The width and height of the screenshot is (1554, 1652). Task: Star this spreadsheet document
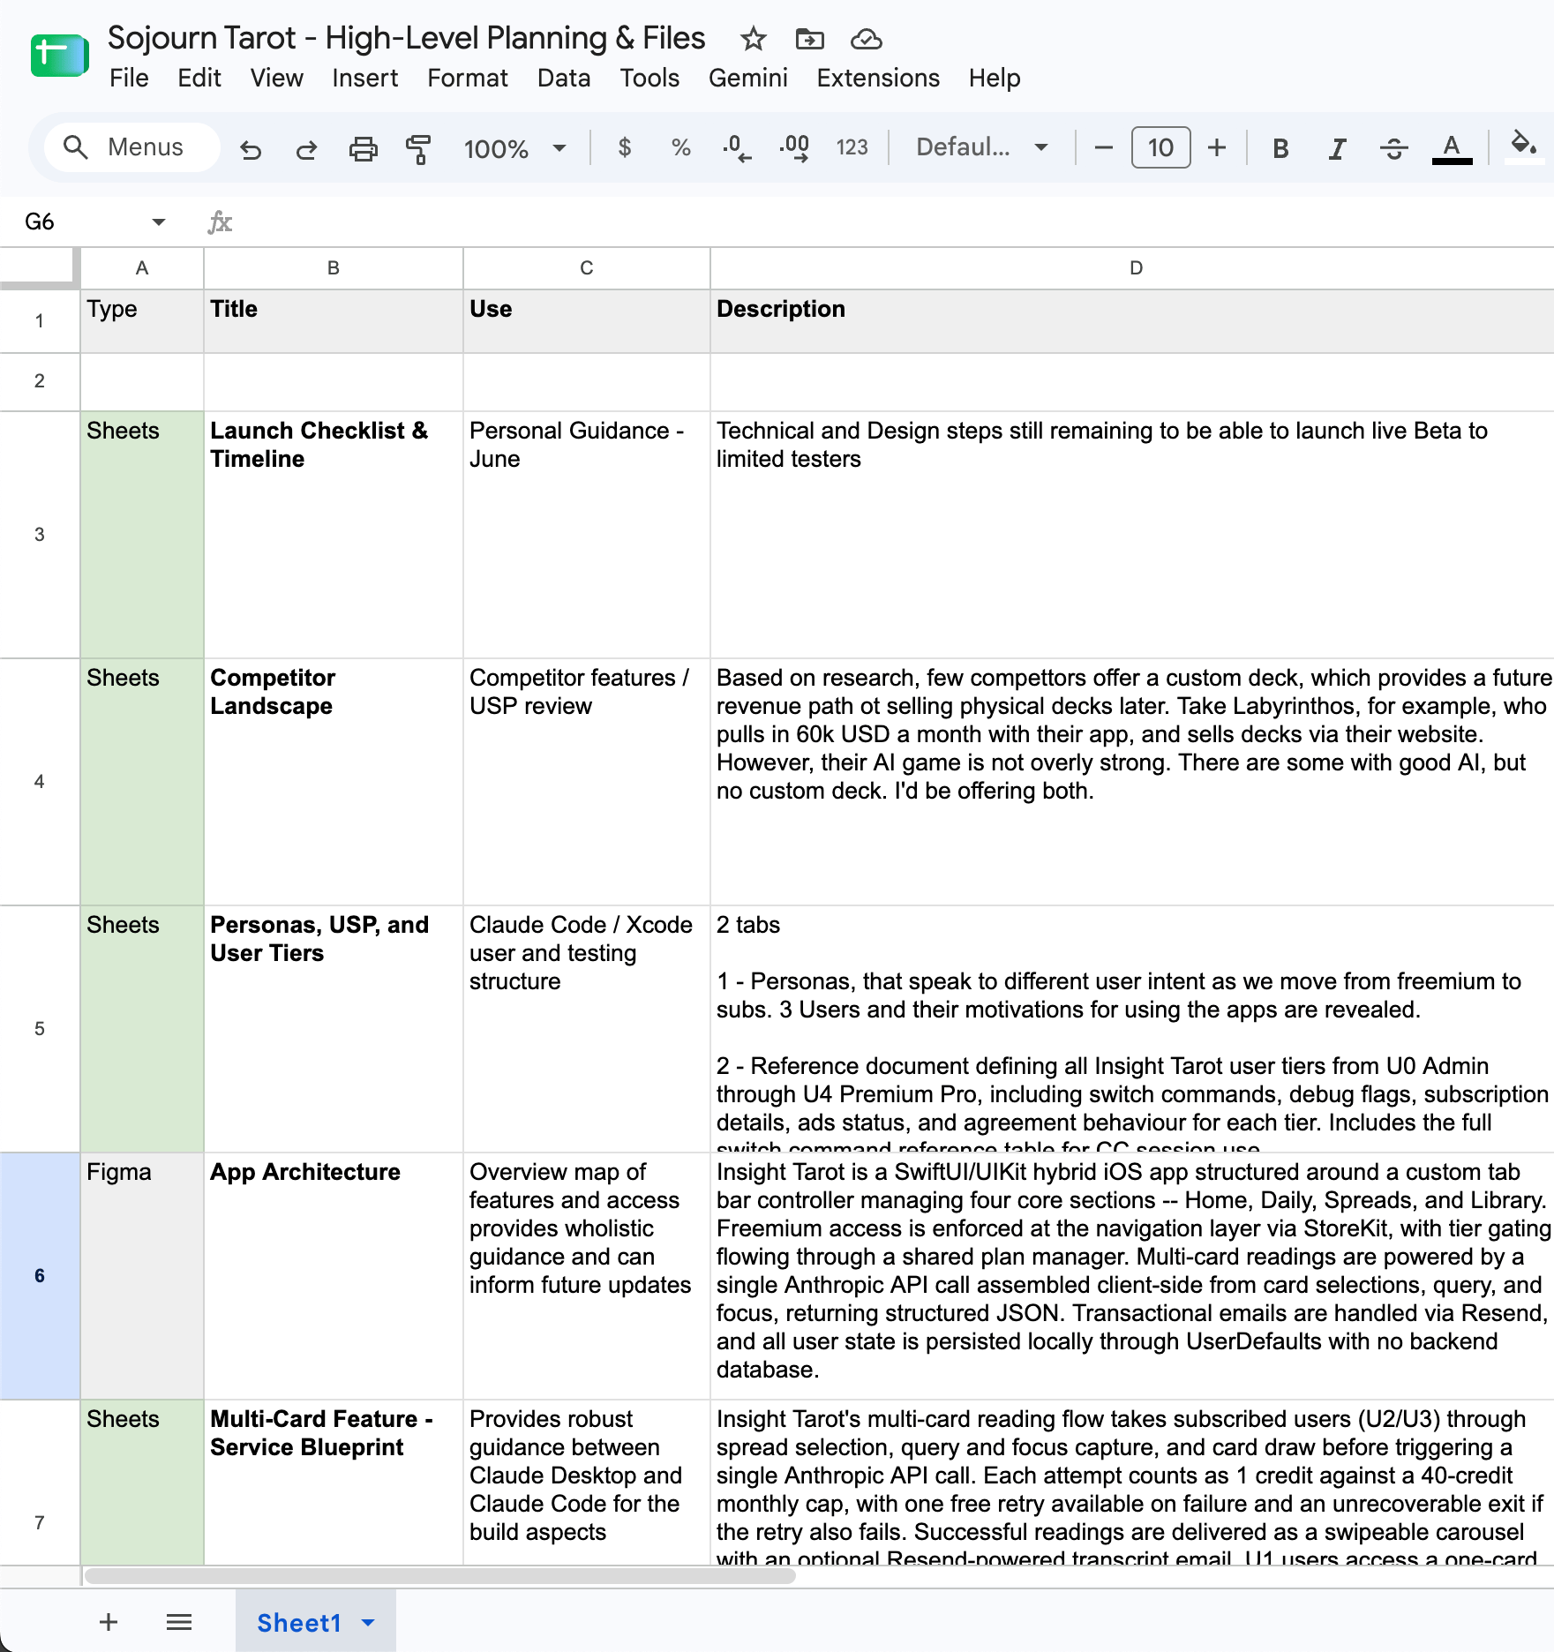[x=753, y=39]
